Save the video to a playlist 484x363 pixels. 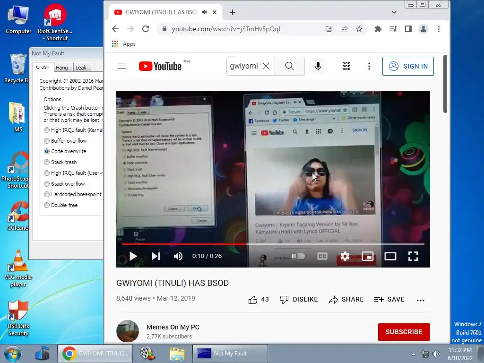pos(389,299)
